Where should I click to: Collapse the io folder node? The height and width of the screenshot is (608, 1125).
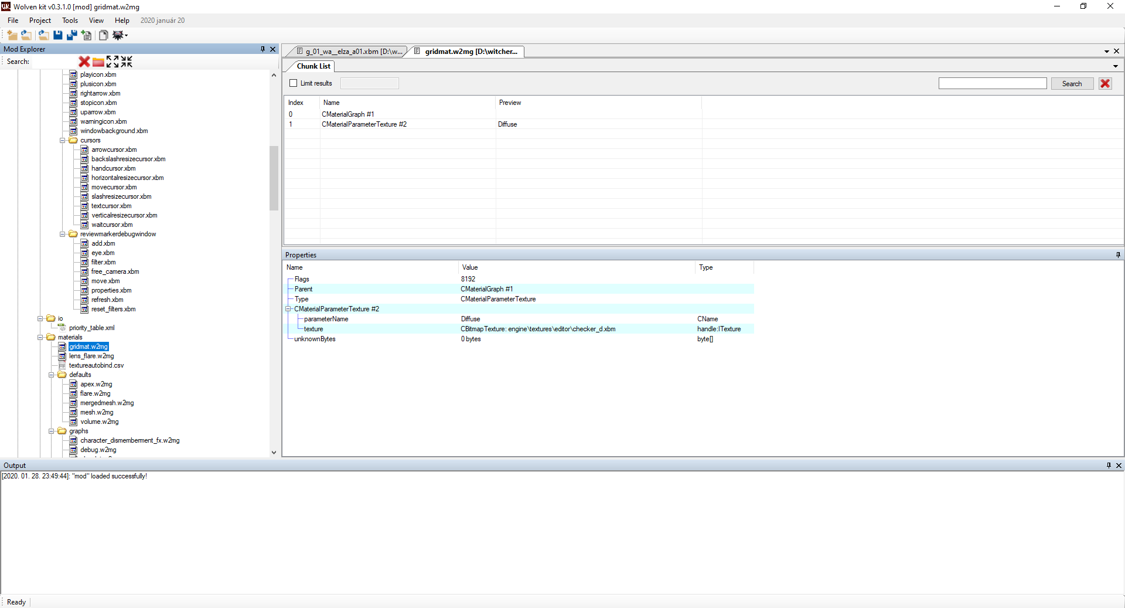pos(40,319)
